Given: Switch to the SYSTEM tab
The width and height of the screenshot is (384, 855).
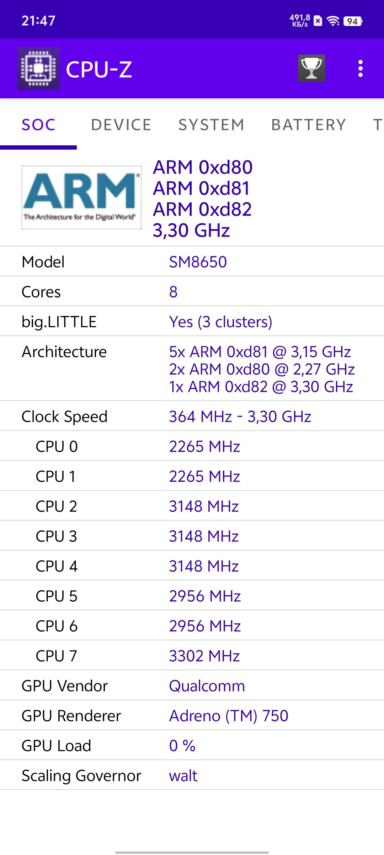Looking at the screenshot, I should point(211,125).
